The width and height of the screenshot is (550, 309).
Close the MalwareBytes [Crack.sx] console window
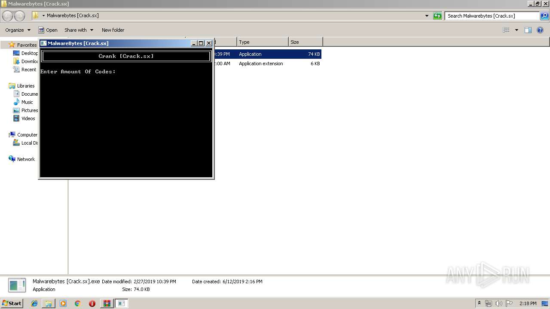(x=209, y=43)
